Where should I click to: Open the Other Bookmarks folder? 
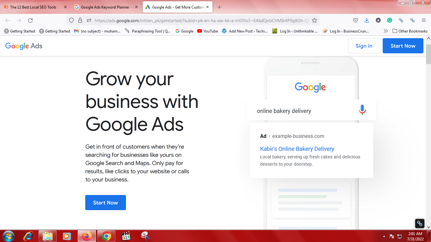point(410,31)
